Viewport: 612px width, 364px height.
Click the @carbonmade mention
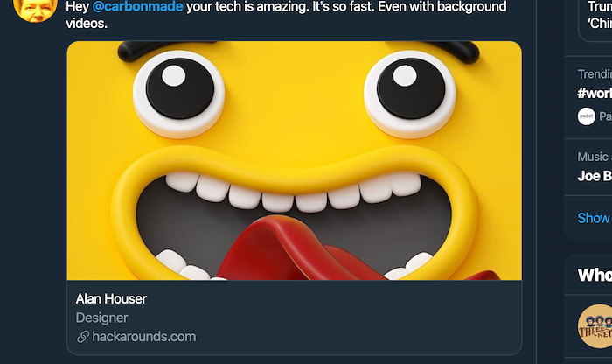pos(137,6)
